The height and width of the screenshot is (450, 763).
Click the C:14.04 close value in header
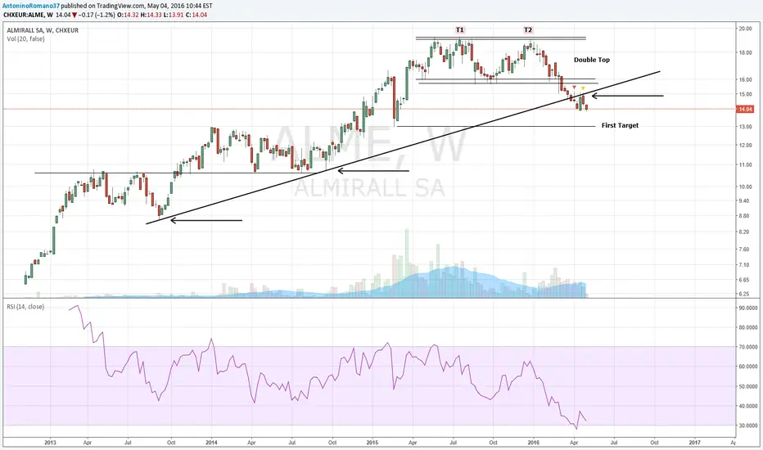click(196, 15)
